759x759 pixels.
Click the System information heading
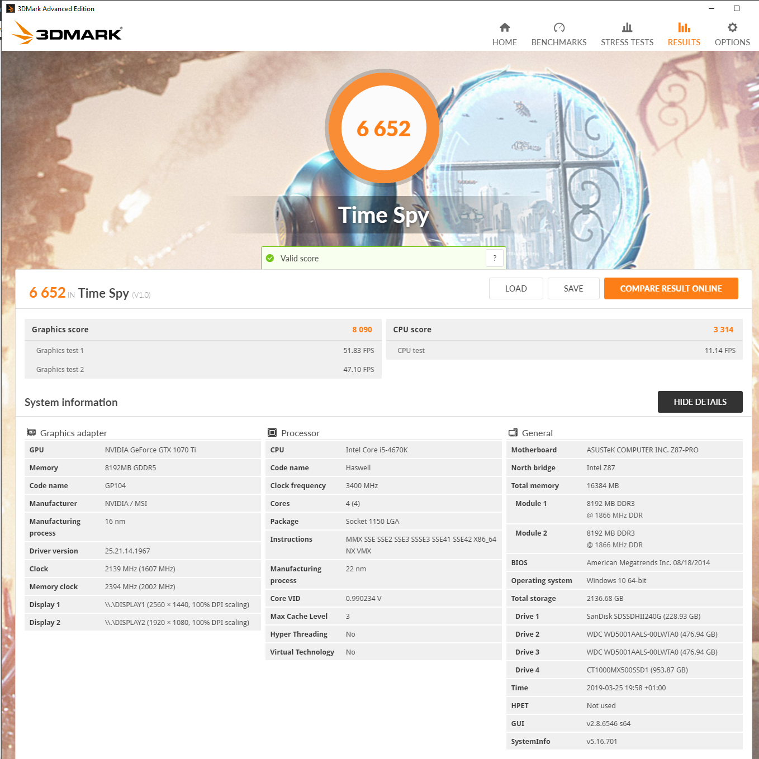(x=71, y=402)
